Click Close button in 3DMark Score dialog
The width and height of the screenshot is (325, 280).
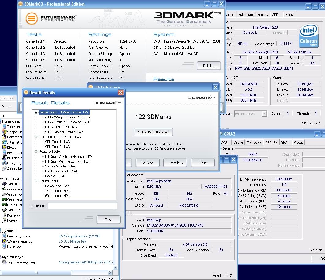[202, 163]
